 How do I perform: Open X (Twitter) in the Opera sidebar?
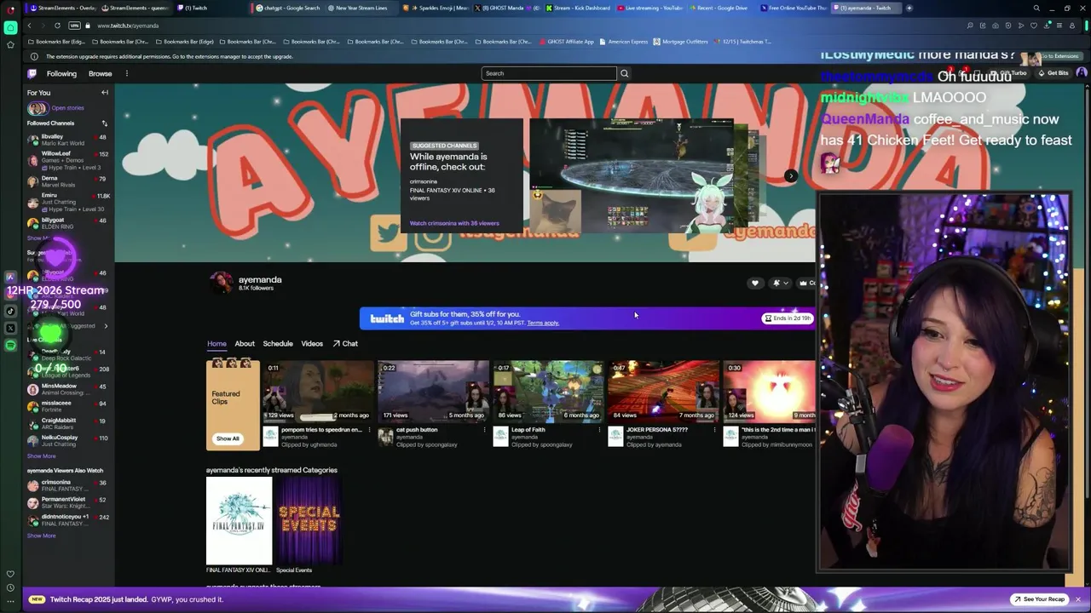[10, 328]
